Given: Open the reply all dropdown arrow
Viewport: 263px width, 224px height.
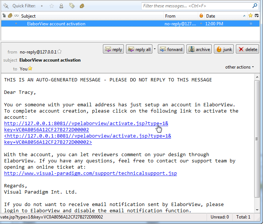Looking at the screenshot, I should [x=155, y=49].
